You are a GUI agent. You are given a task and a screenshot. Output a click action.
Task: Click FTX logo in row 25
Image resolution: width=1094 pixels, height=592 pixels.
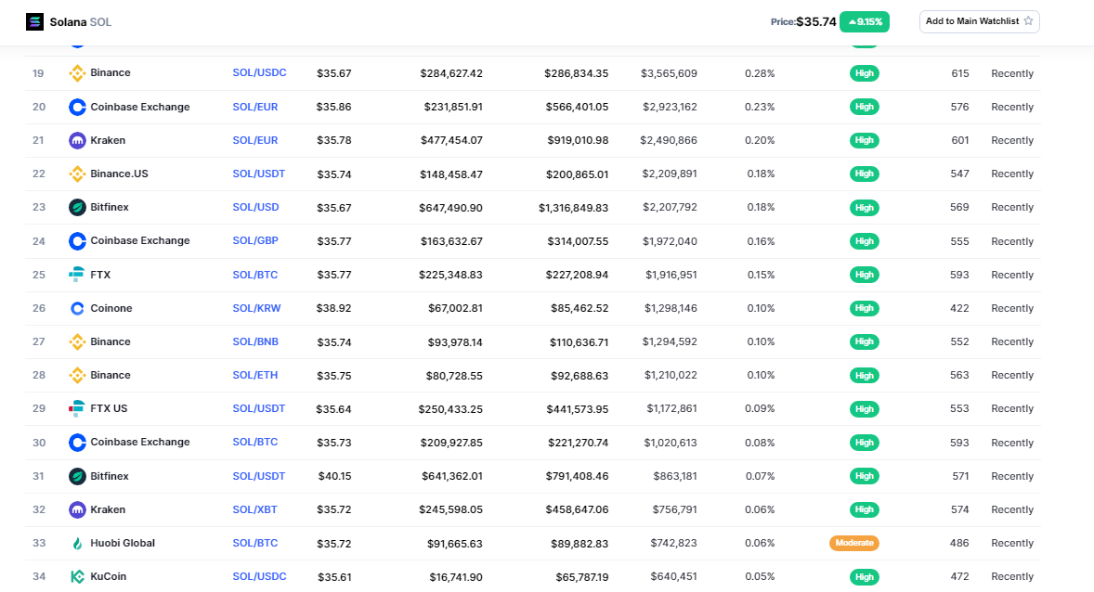coord(77,275)
